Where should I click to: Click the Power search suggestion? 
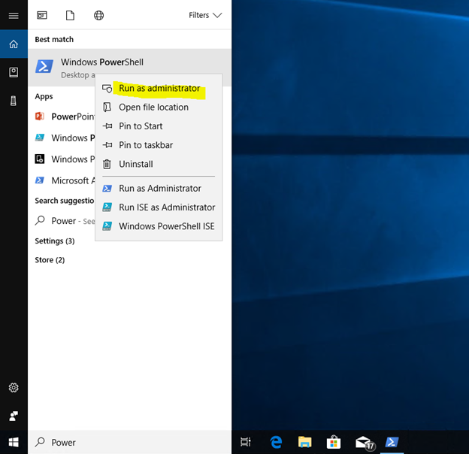pos(62,221)
